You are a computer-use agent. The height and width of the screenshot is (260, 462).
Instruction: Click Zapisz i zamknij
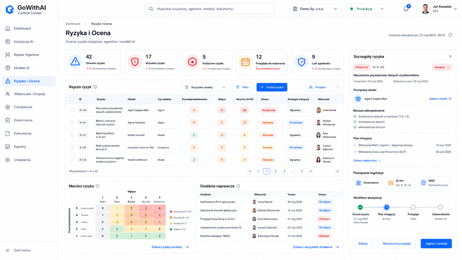436,244
